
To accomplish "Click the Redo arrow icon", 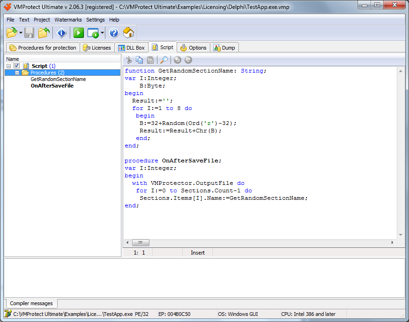I will click(x=188, y=60).
